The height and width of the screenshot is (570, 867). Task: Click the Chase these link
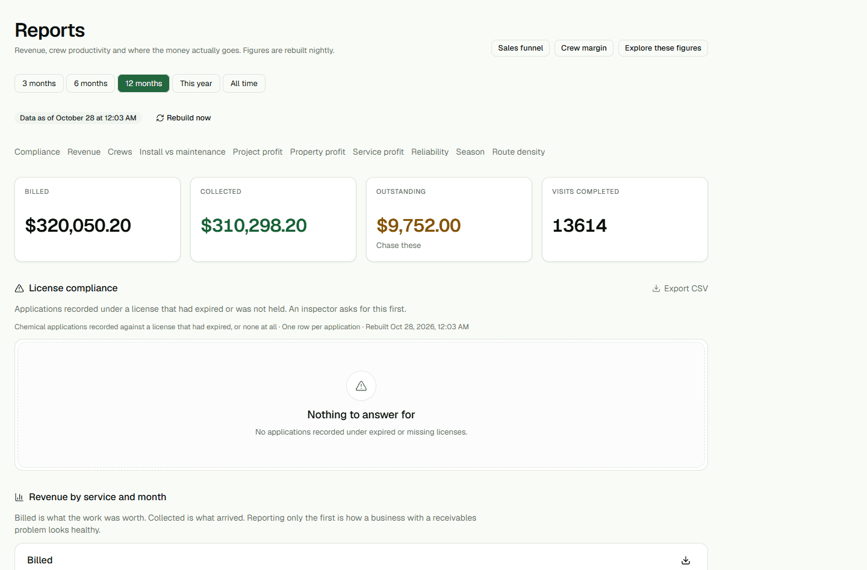[x=399, y=246]
